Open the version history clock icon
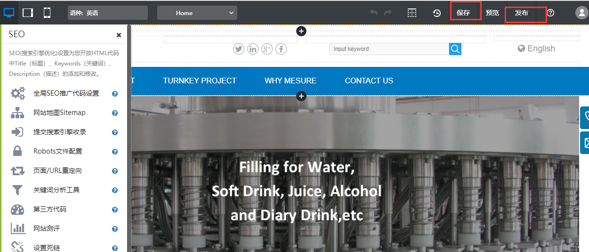This screenshot has height=252, width=589. coord(437,13)
